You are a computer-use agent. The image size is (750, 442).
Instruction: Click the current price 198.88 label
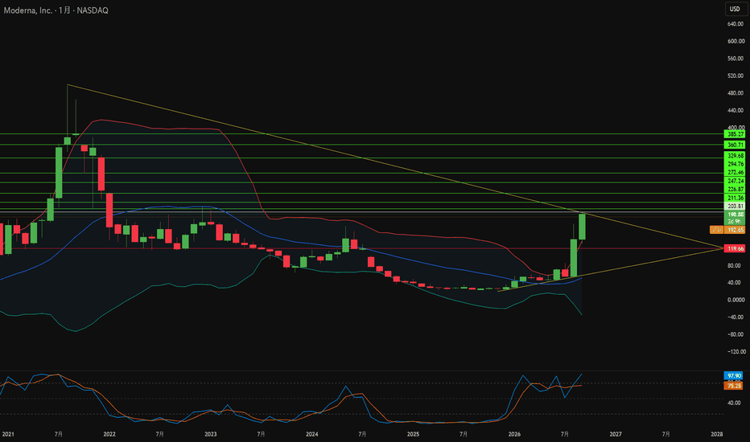coord(735,214)
